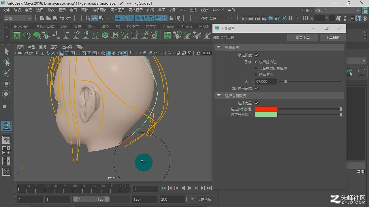Click the viewport select camera icon

pyautogui.click(x=20, y=53)
